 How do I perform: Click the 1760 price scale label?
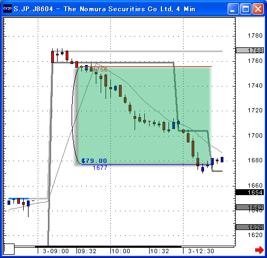coord(255,61)
